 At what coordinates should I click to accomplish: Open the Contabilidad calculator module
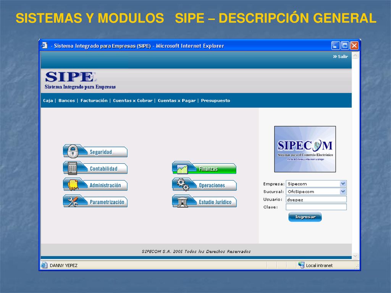[x=95, y=168]
